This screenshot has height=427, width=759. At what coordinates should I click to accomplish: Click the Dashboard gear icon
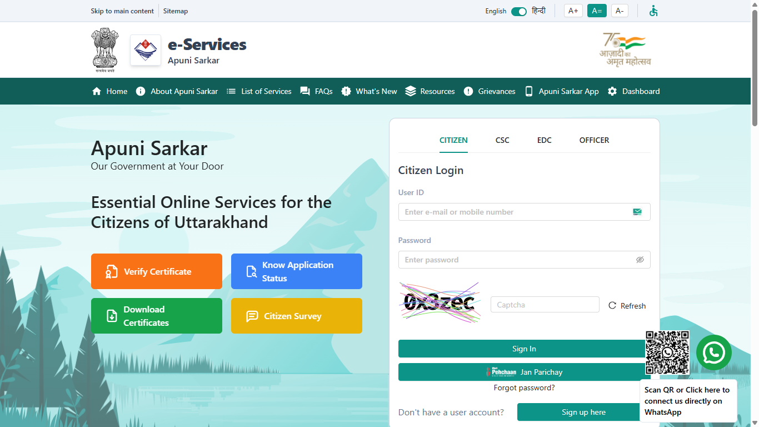(612, 91)
